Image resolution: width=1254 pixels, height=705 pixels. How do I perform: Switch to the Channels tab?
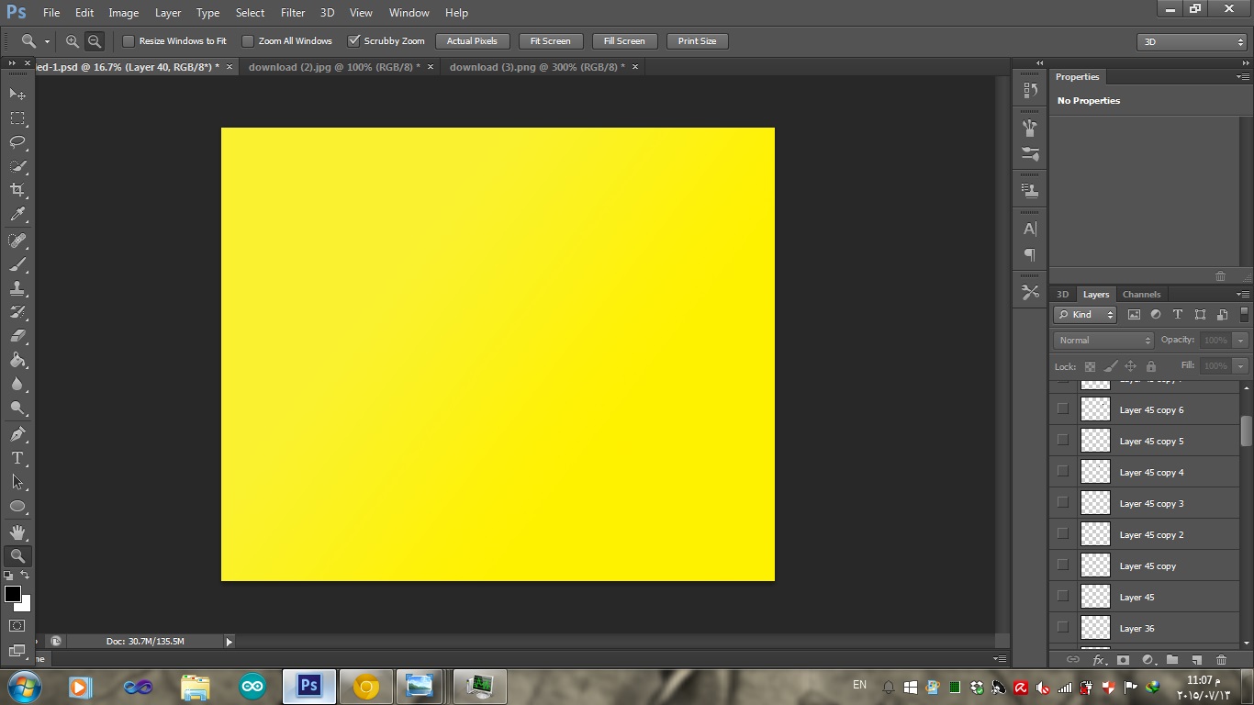coord(1141,295)
